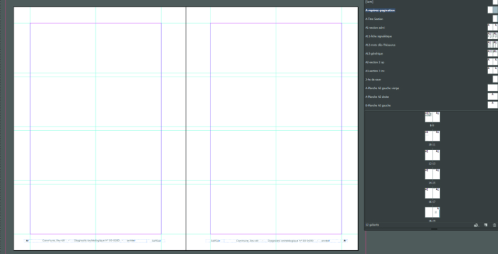Open the edit page size button
This screenshot has height=254, width=498.
pos(476,225)
